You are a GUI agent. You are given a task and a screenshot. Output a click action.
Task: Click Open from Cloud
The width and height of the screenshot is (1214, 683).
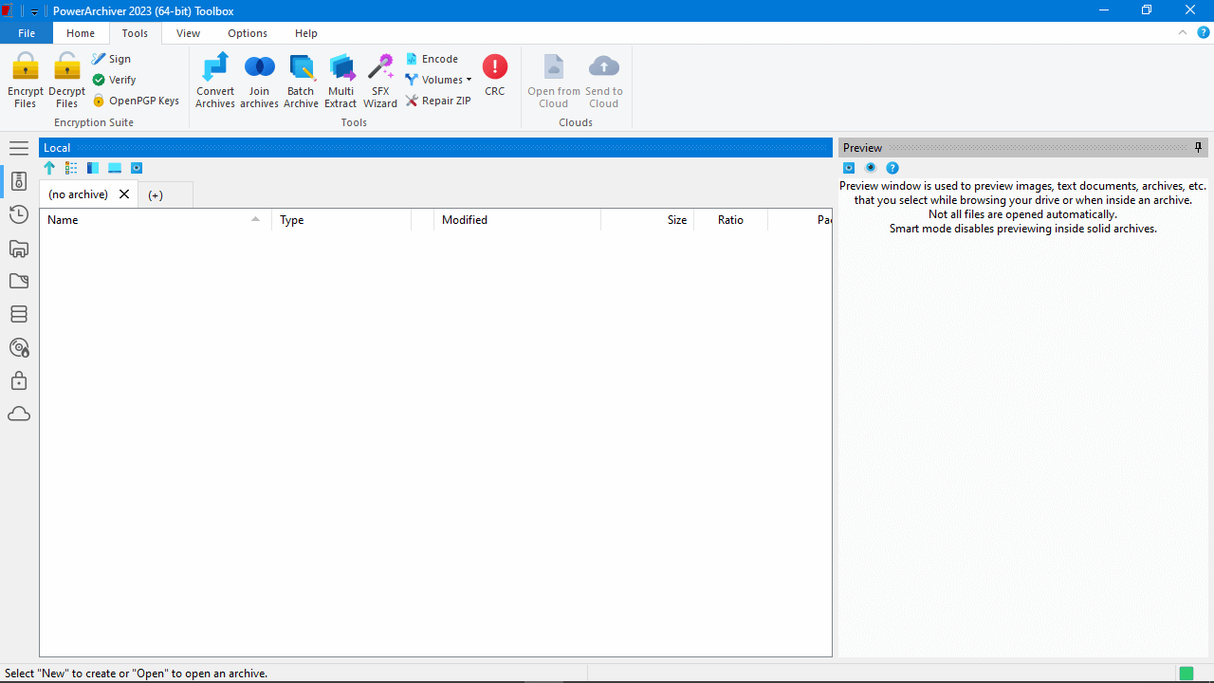554,81
